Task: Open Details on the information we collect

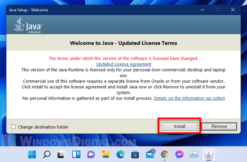Action: coord(189,98)
